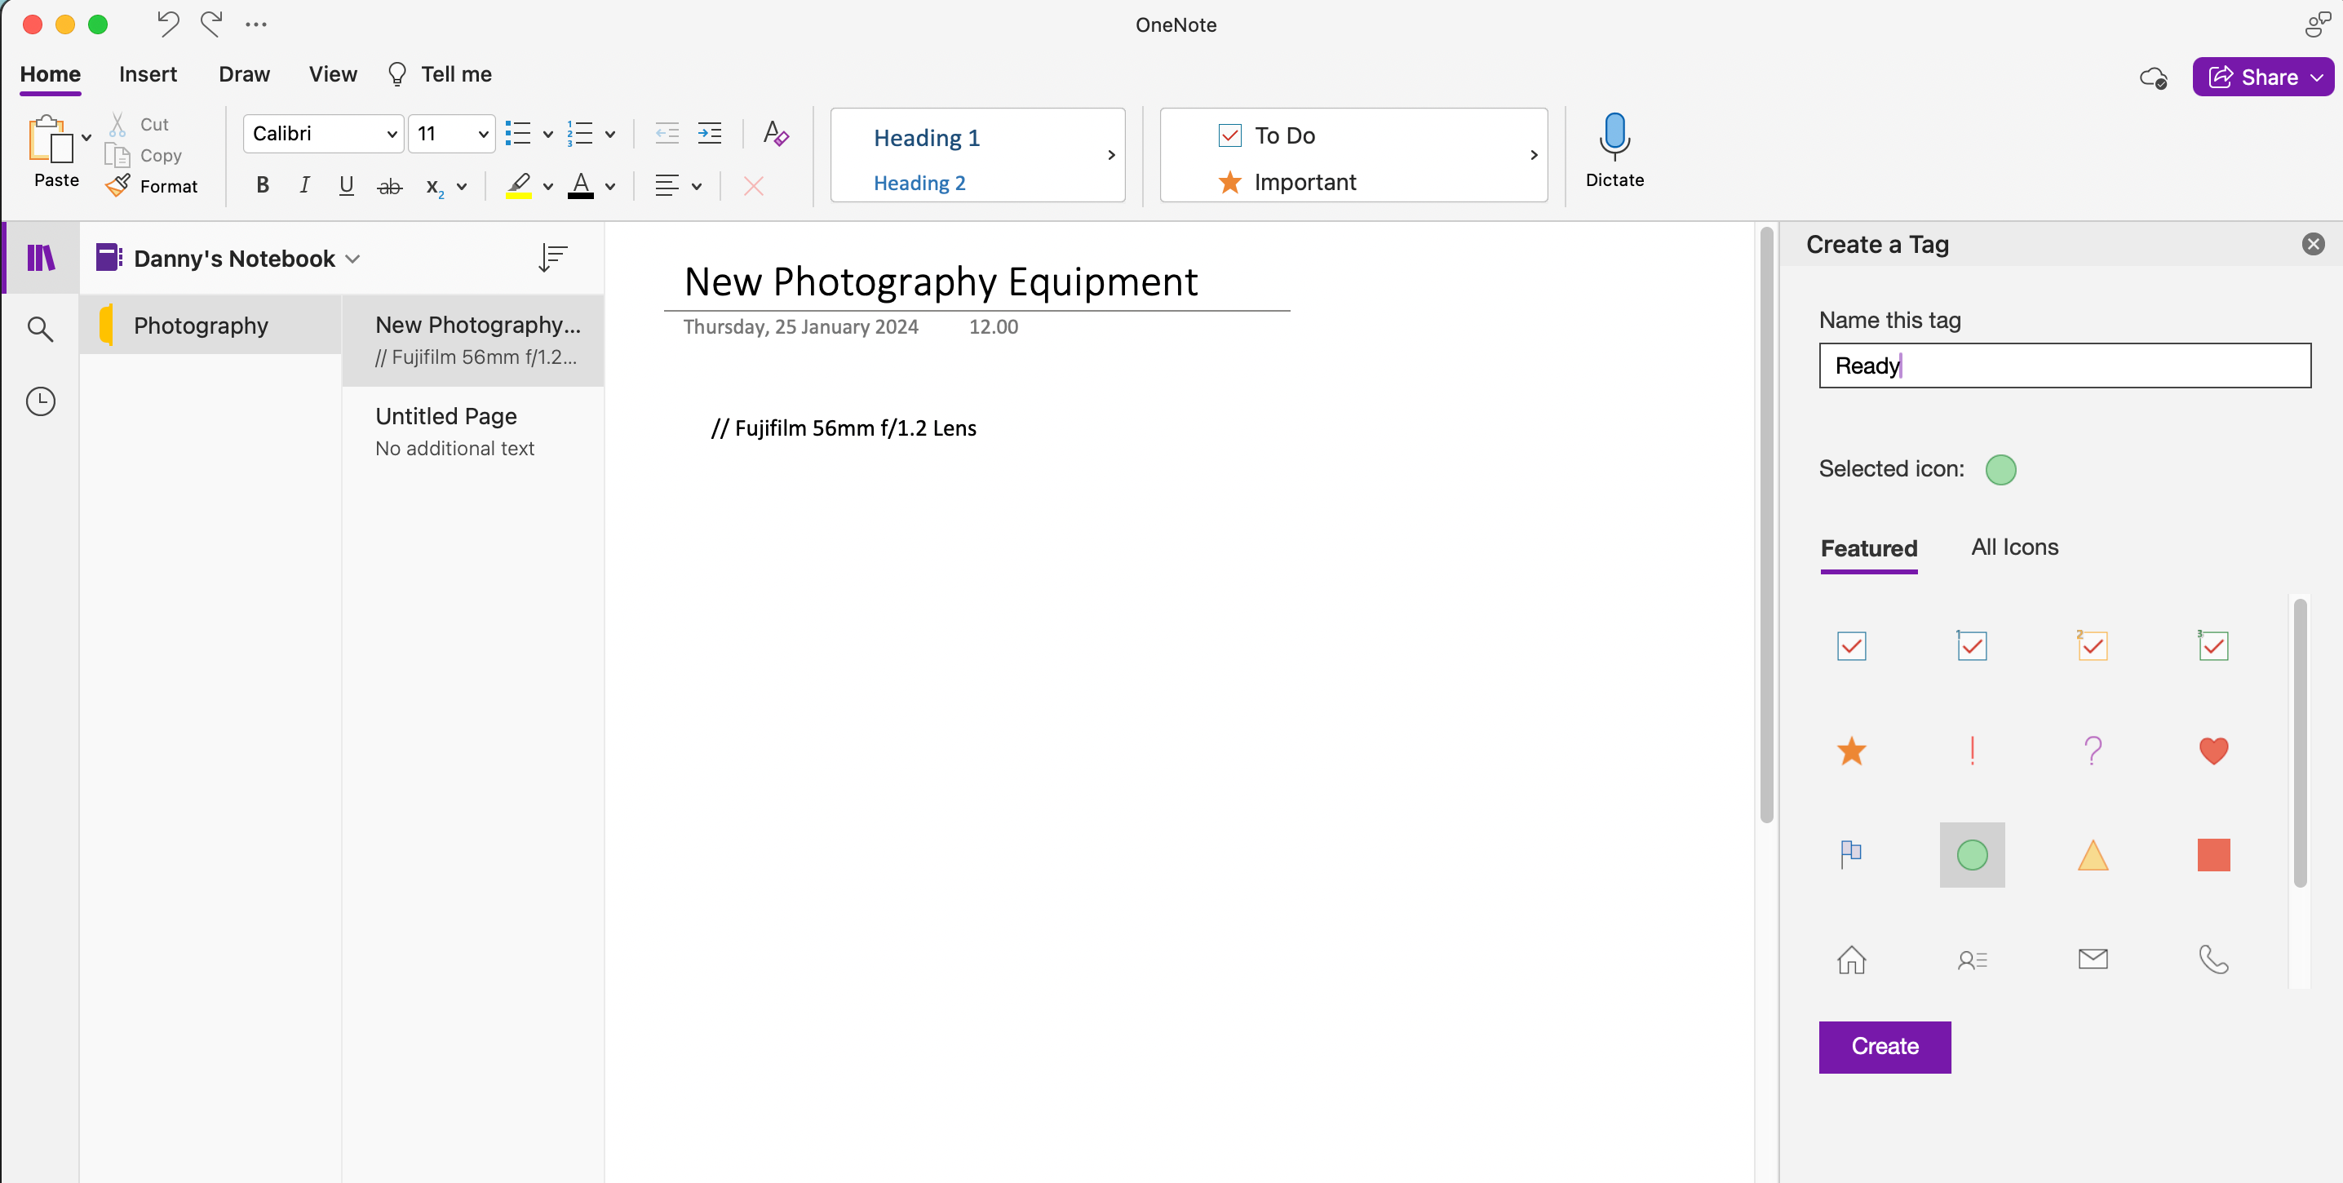This screenshot has height=1183, width=2343.
Task: Choose the red heart tag icon
Action: [x=2214, y=750]
